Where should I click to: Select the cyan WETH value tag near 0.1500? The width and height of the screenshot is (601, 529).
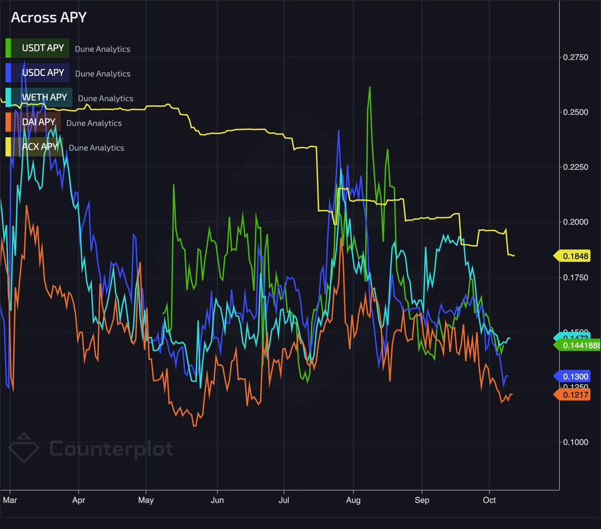(572, 336)
